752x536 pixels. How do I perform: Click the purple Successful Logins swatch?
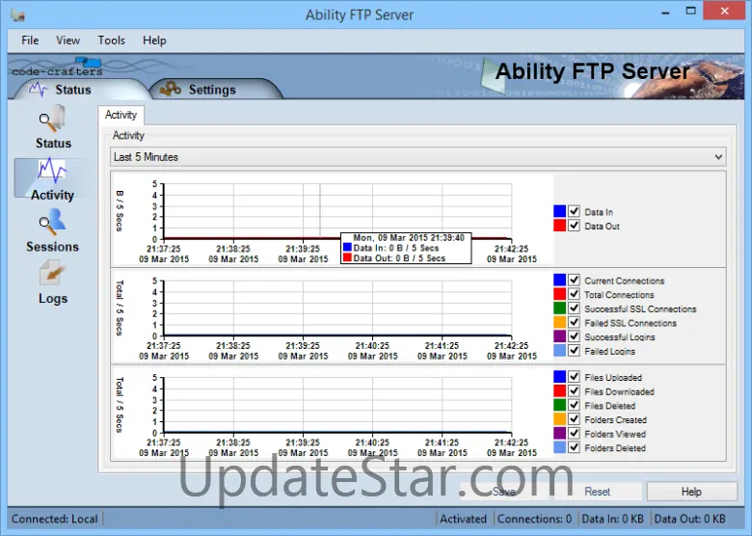click(x=560, y=336)
